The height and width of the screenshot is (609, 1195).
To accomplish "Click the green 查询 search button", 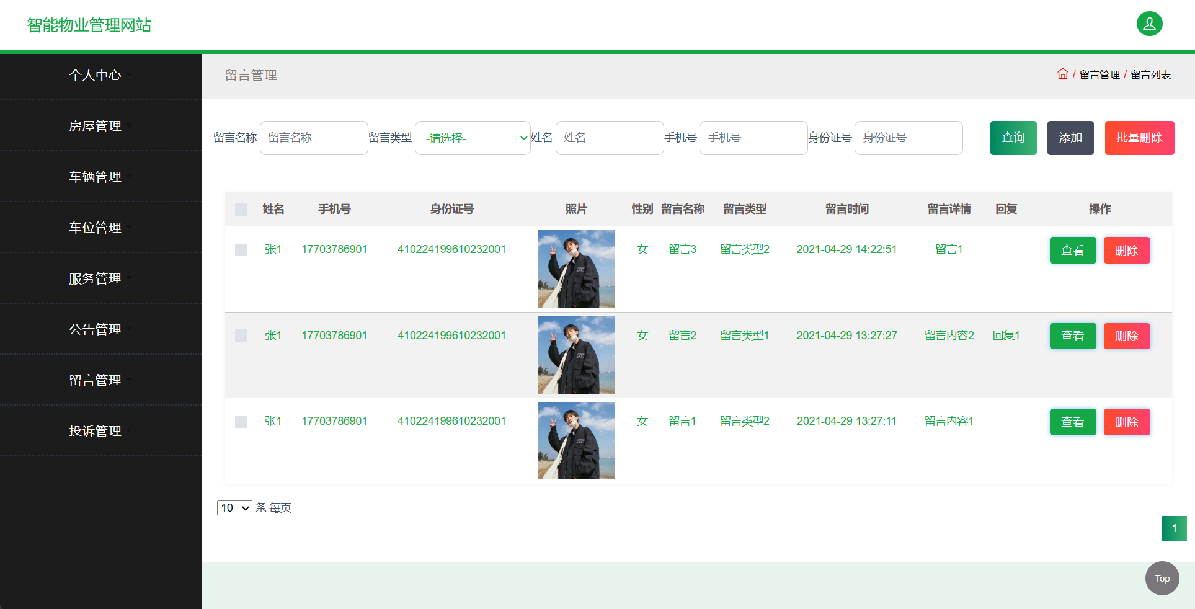I will 1013,138.
